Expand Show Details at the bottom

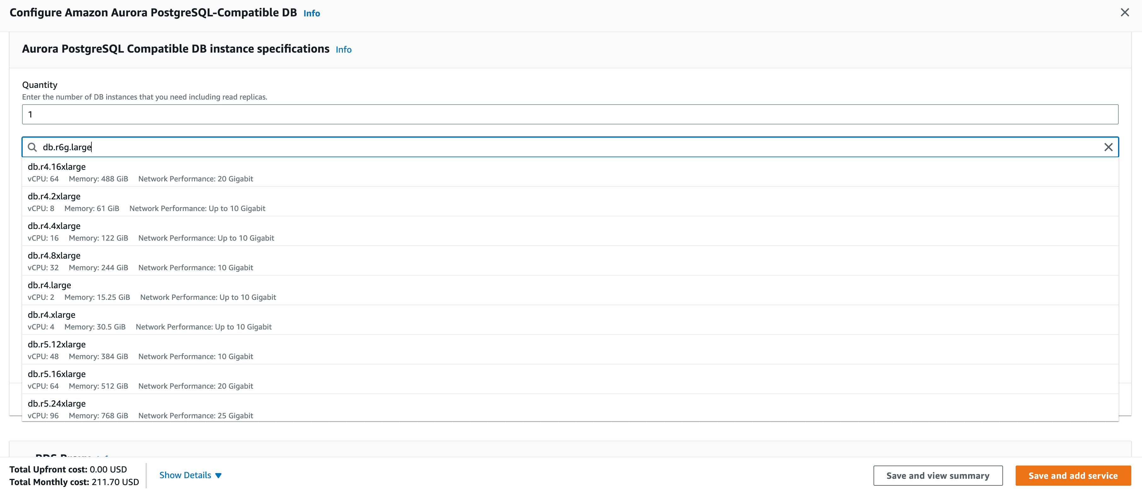[x=190, y=475]
